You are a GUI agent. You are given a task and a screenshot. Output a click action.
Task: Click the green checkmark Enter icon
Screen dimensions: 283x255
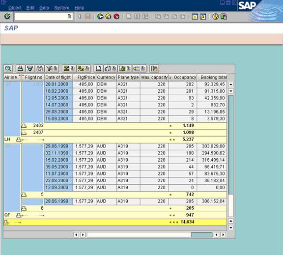click(x=7, y=16)
